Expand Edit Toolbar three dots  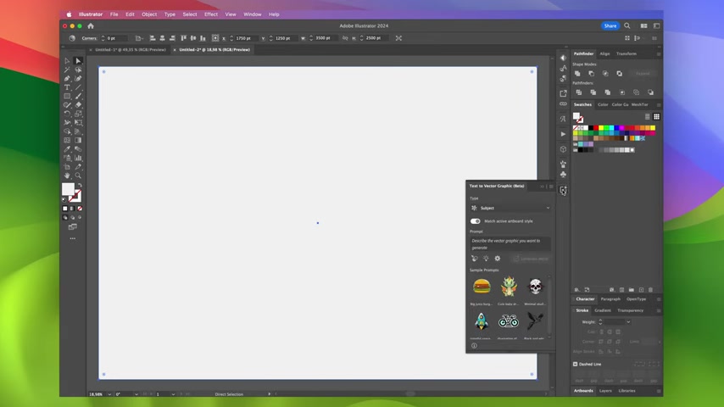click(x=73, y=238)
